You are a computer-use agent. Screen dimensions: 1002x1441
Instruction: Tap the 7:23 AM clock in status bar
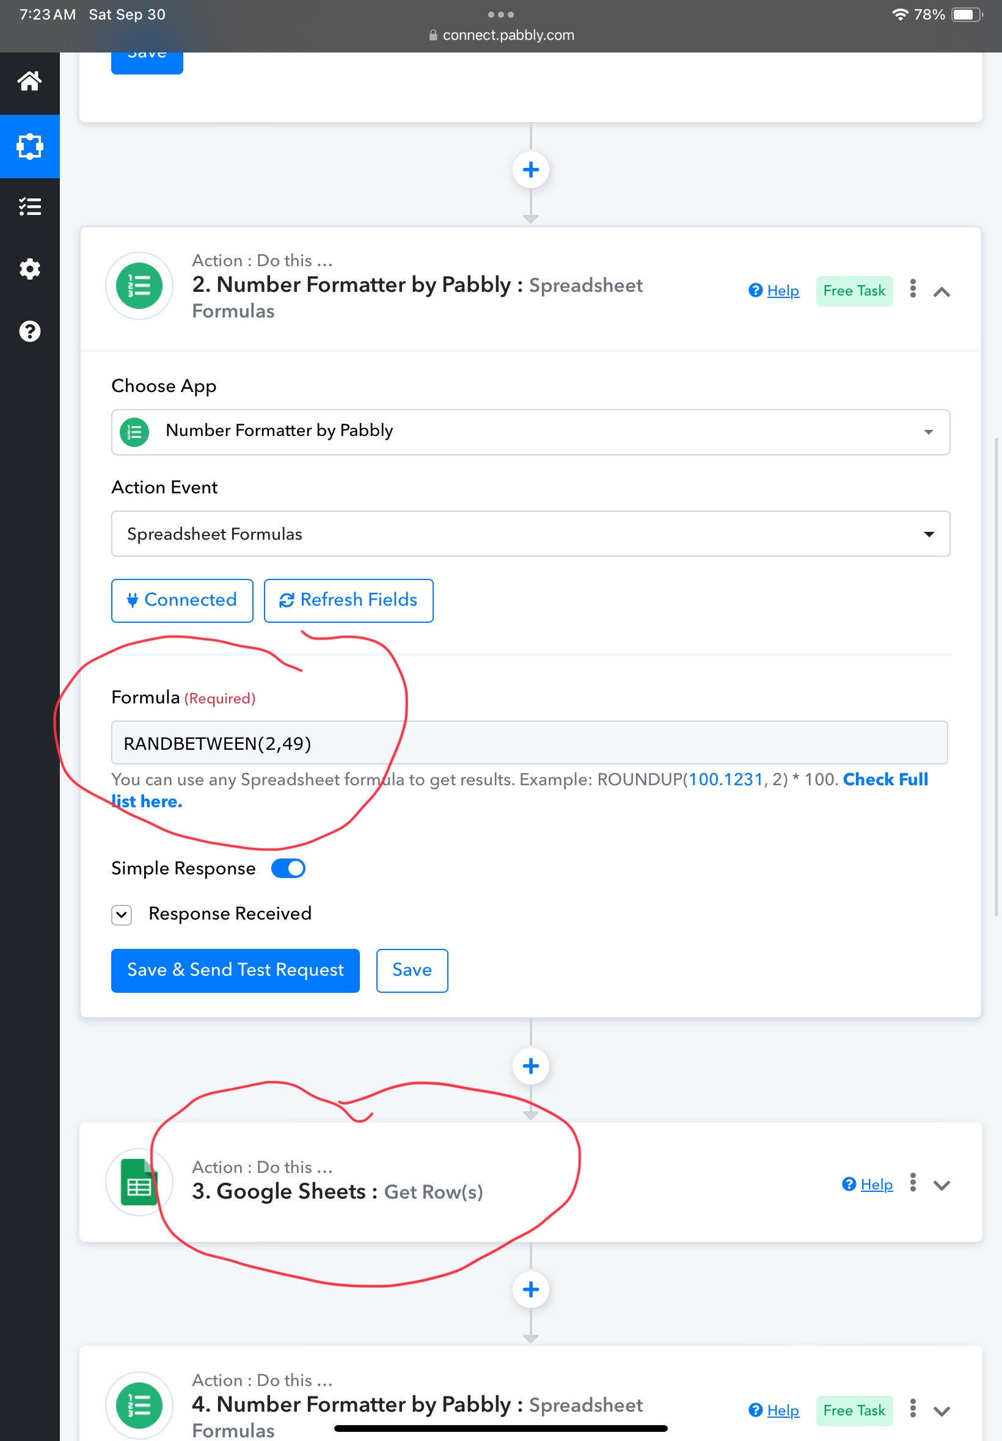click(x=47, y=15)
